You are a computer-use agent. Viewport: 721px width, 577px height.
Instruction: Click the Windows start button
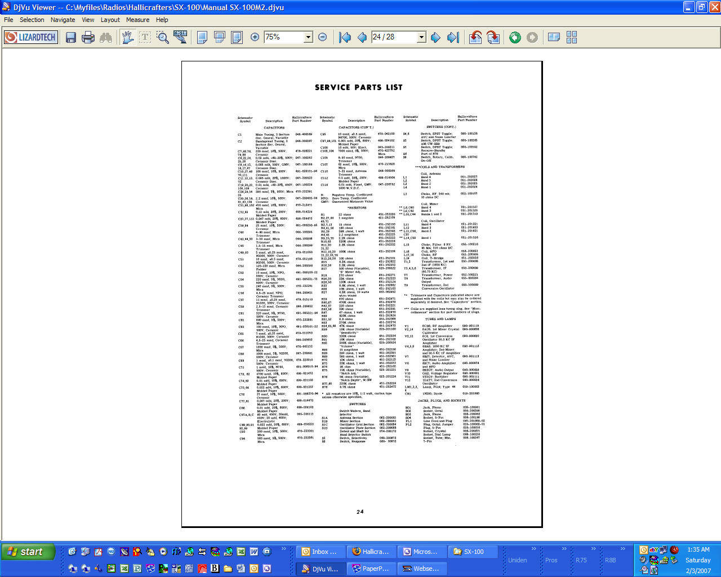tap(29, 552)
